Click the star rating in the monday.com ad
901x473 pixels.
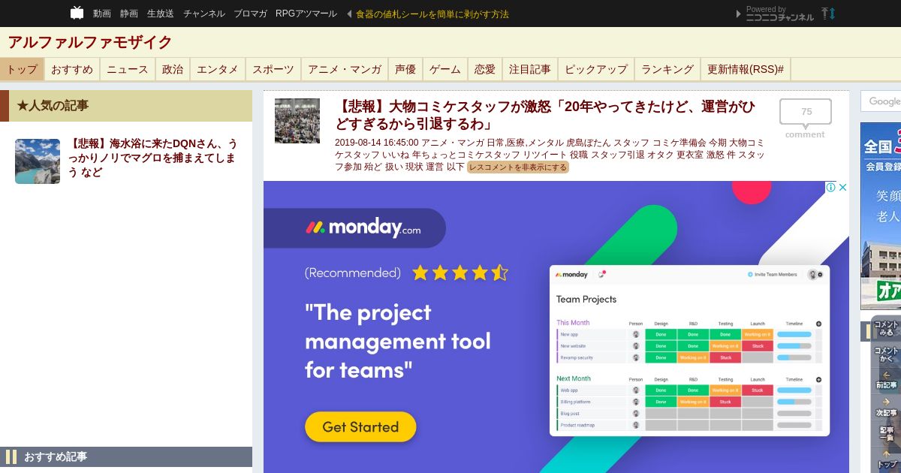pos(460,273)
